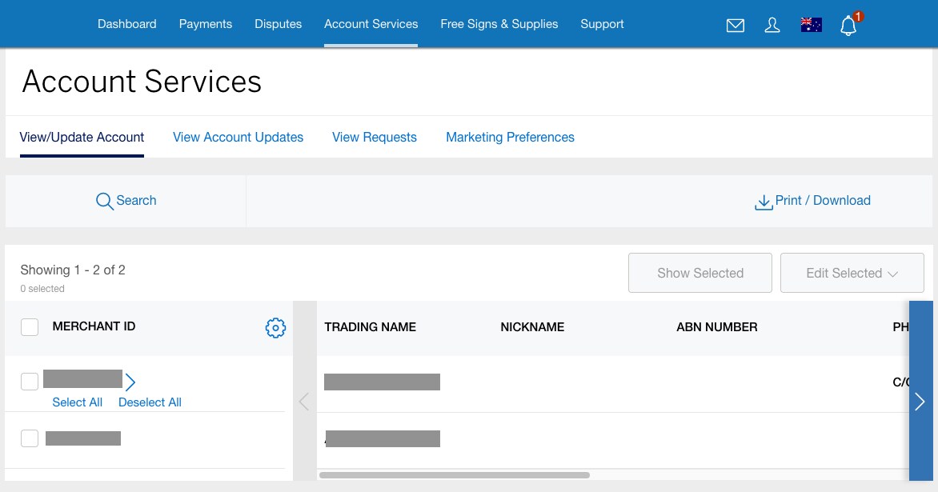Open the messages envelope icon
The height and width of the screenshot is (492, 938).
736,25
